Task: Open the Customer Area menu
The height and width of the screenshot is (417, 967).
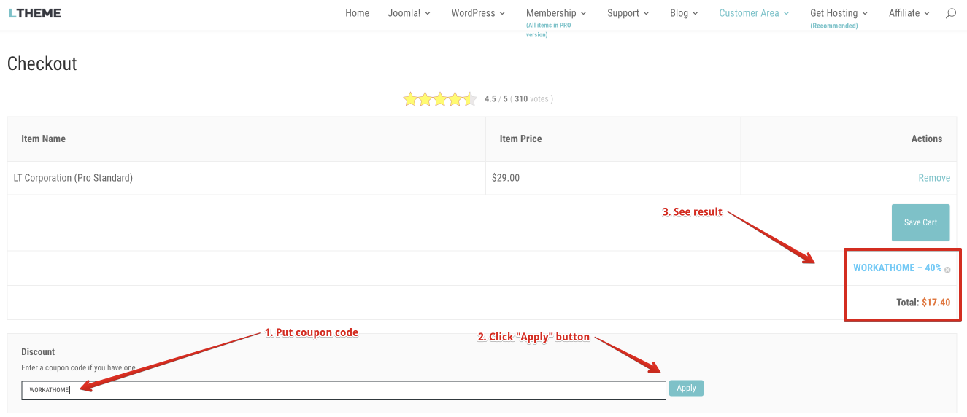Action: pos(754,13)
